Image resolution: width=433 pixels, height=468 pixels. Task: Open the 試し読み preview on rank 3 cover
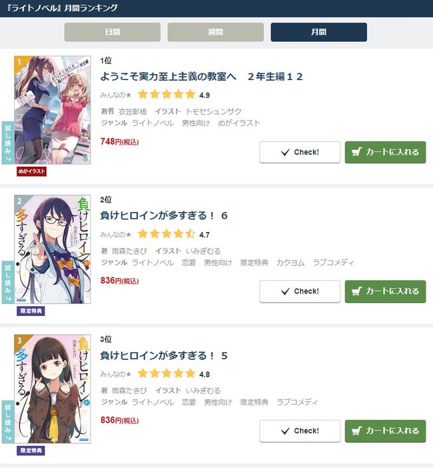(8, 422)
